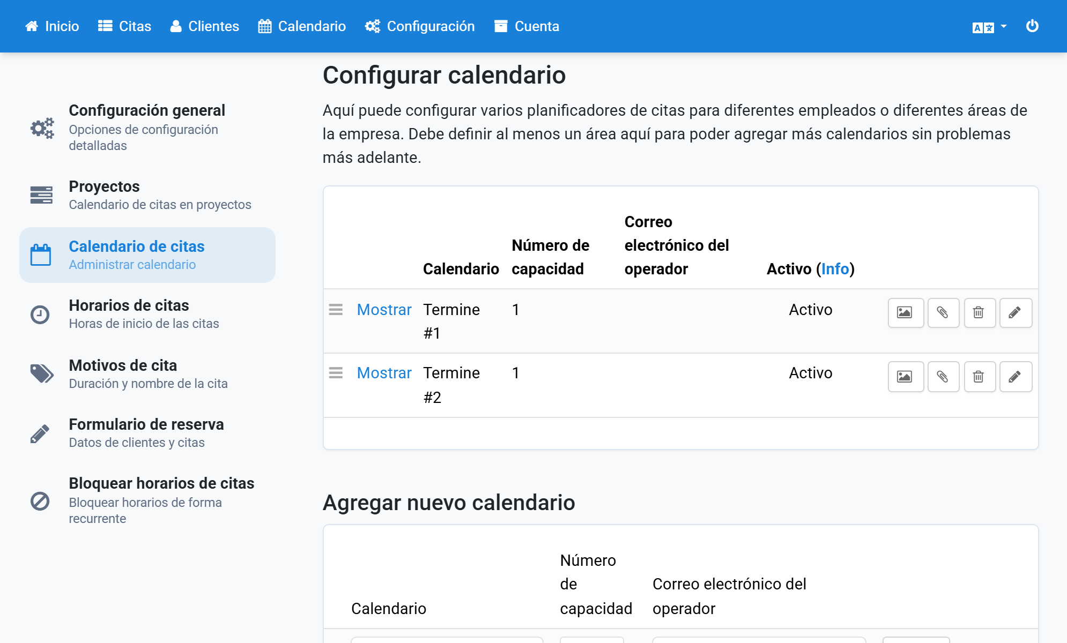Click the ban icon beside Bloquear horarios
1067x643 pixels.
(40, 501)
